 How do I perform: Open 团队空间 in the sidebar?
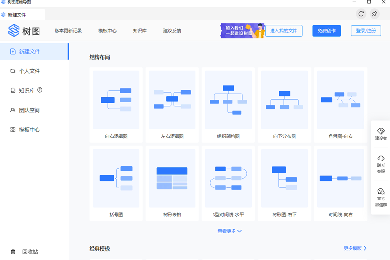(29, 110)
